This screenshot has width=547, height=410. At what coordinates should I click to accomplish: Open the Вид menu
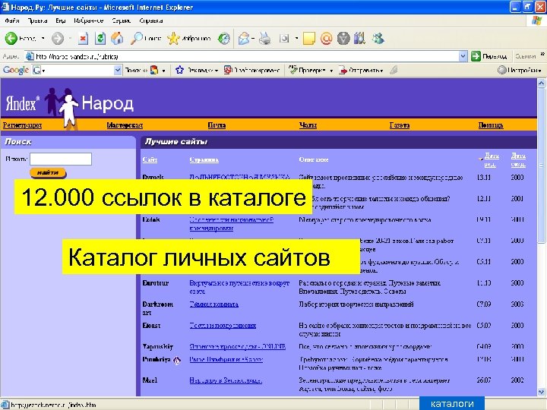pyautogui.click(x=61, y=20)
